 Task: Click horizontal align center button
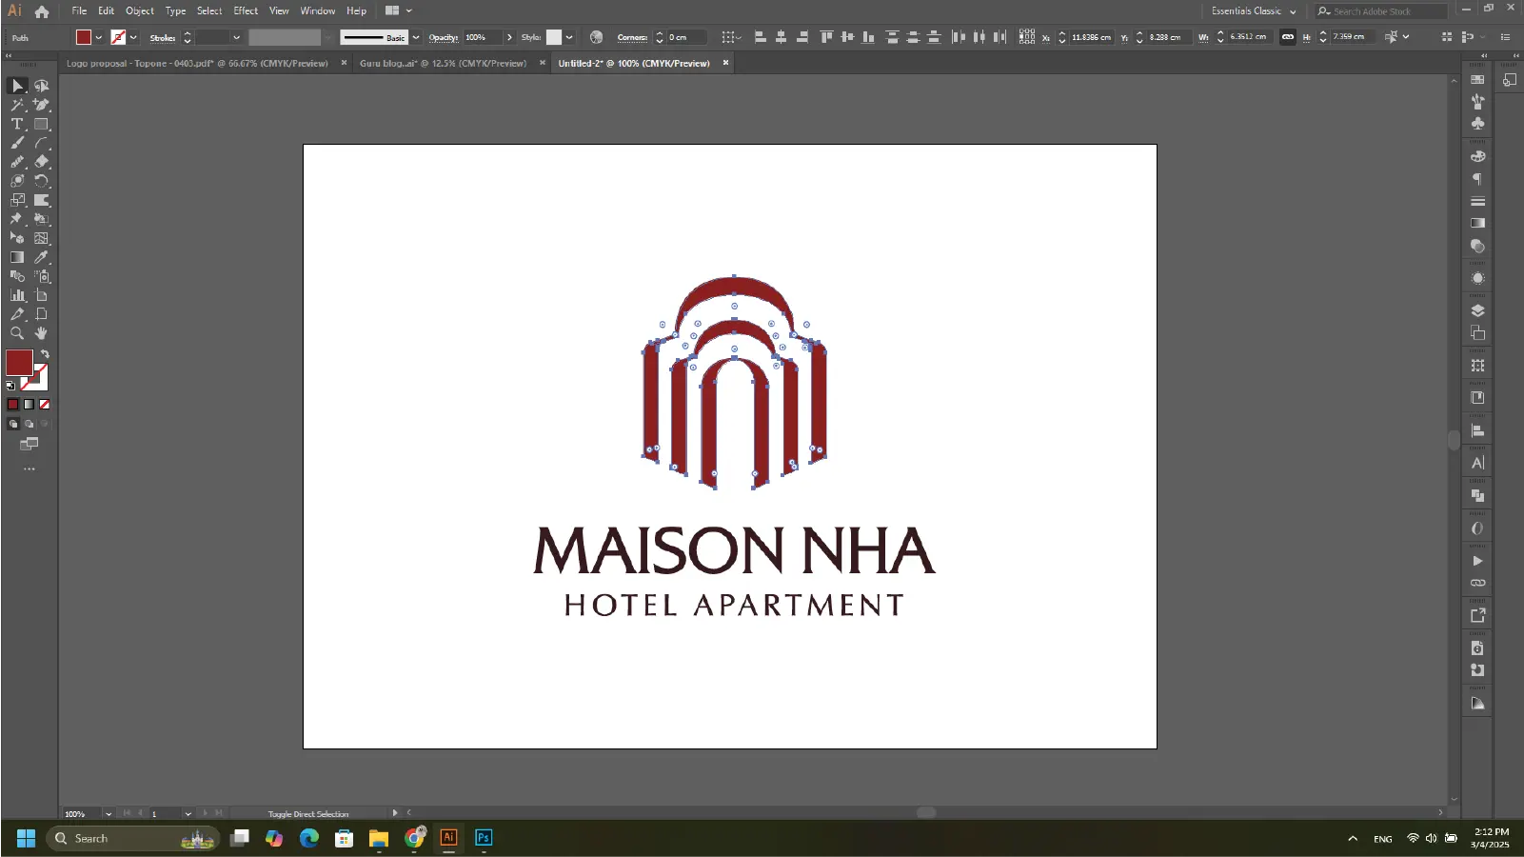pyautogui.click(x=781, y=37)
